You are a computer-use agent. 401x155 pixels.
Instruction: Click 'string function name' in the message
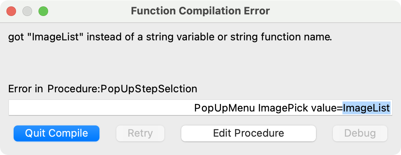click(x=281, y=37)
